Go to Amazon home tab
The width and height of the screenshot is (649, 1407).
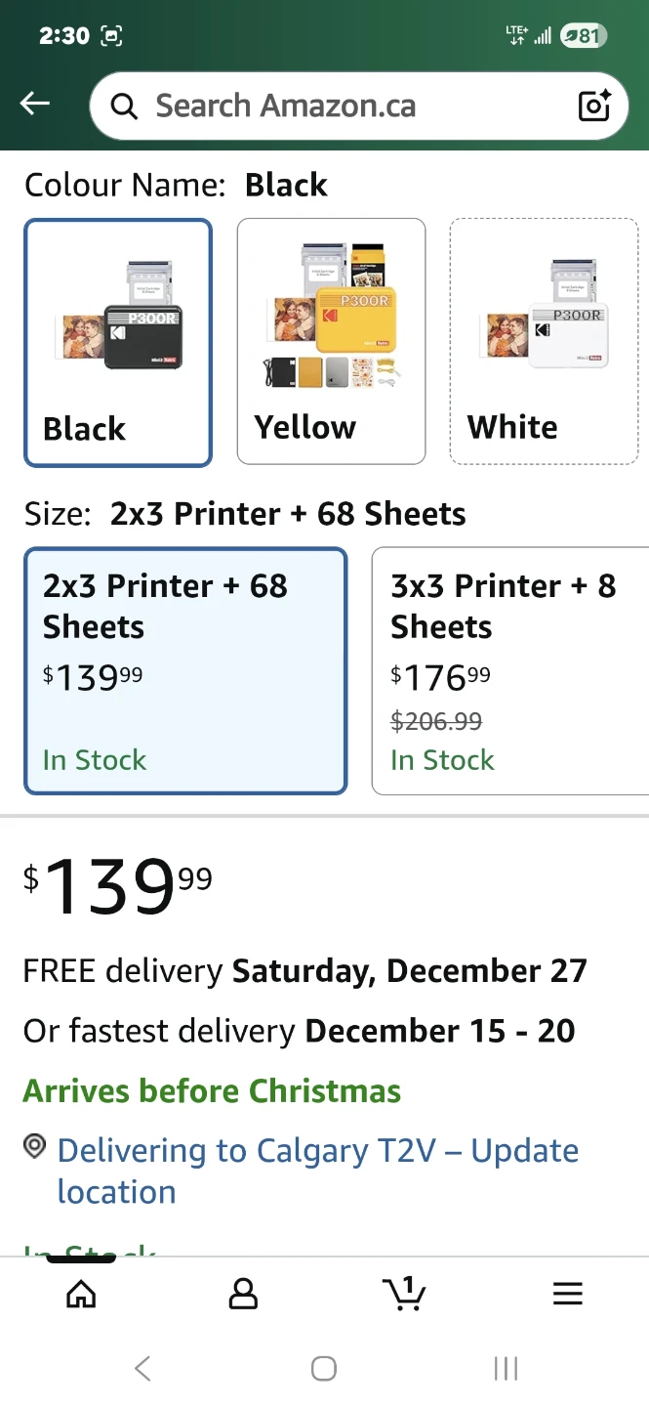coord(81,1295)
